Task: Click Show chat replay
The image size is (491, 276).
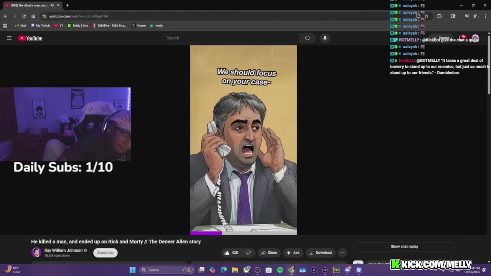Action: tap(404, 246)
